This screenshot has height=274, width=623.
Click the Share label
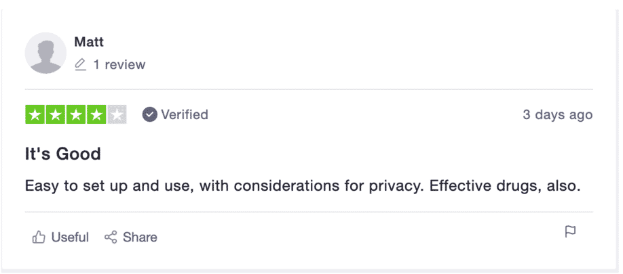[x=140, y=237]
